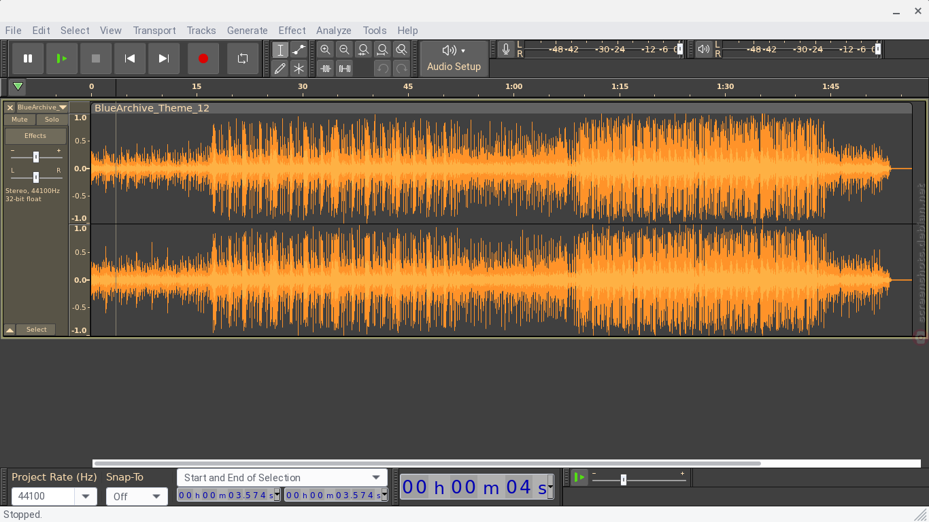
Task: Mute the BlueArchive track
Action: coord(20,120)
